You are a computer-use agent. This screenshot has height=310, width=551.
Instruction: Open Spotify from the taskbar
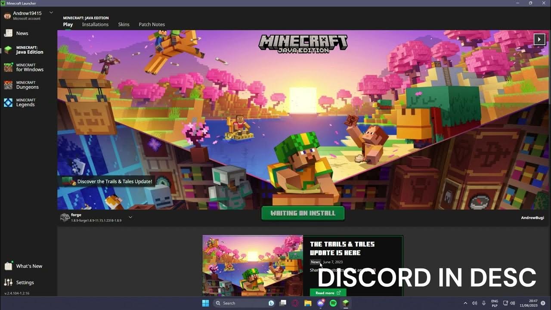pyautogui.click(x=333, y=303)
